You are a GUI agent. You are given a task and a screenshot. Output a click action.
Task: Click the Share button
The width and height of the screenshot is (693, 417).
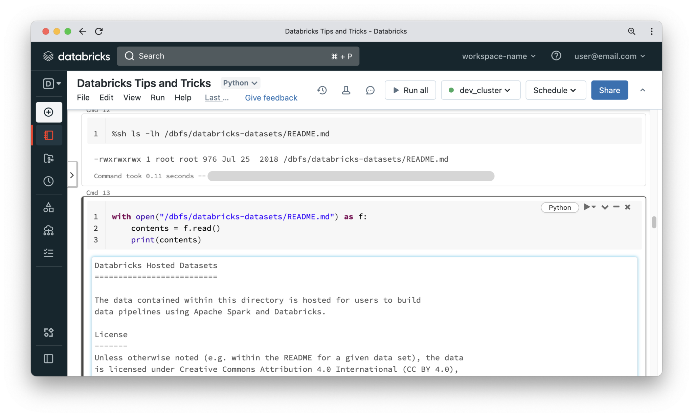(609, 90)
